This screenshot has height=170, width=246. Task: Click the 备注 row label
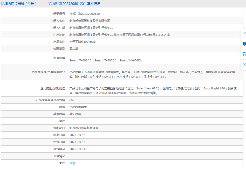point(62,121)
